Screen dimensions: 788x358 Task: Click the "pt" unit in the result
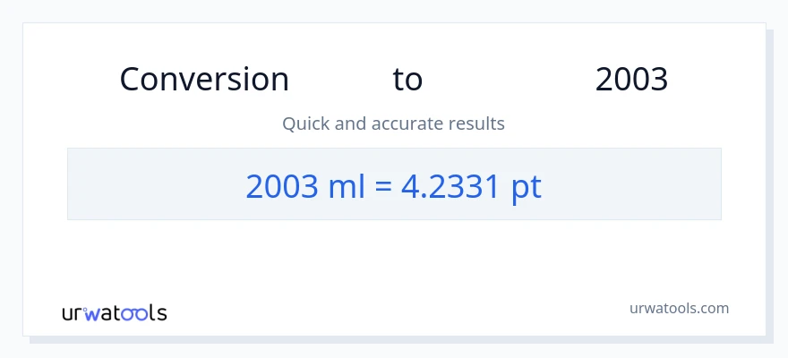(x=526, y=185)
